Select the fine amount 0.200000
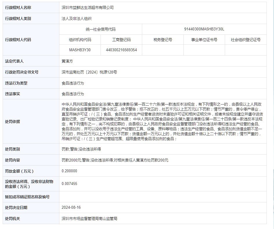The height and width of the screenshot is (229, 274). click(70, 171)
